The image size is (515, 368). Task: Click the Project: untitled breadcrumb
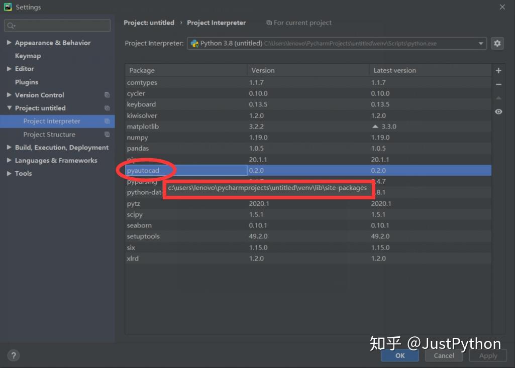pyautogui.click(x=148, y=23)
